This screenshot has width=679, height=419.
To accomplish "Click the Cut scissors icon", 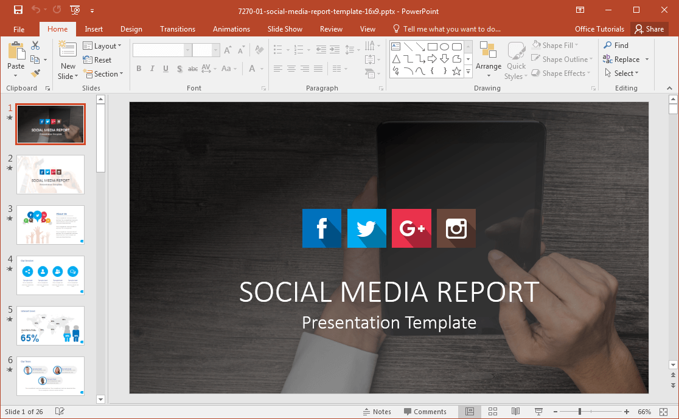I will [35, 46].
